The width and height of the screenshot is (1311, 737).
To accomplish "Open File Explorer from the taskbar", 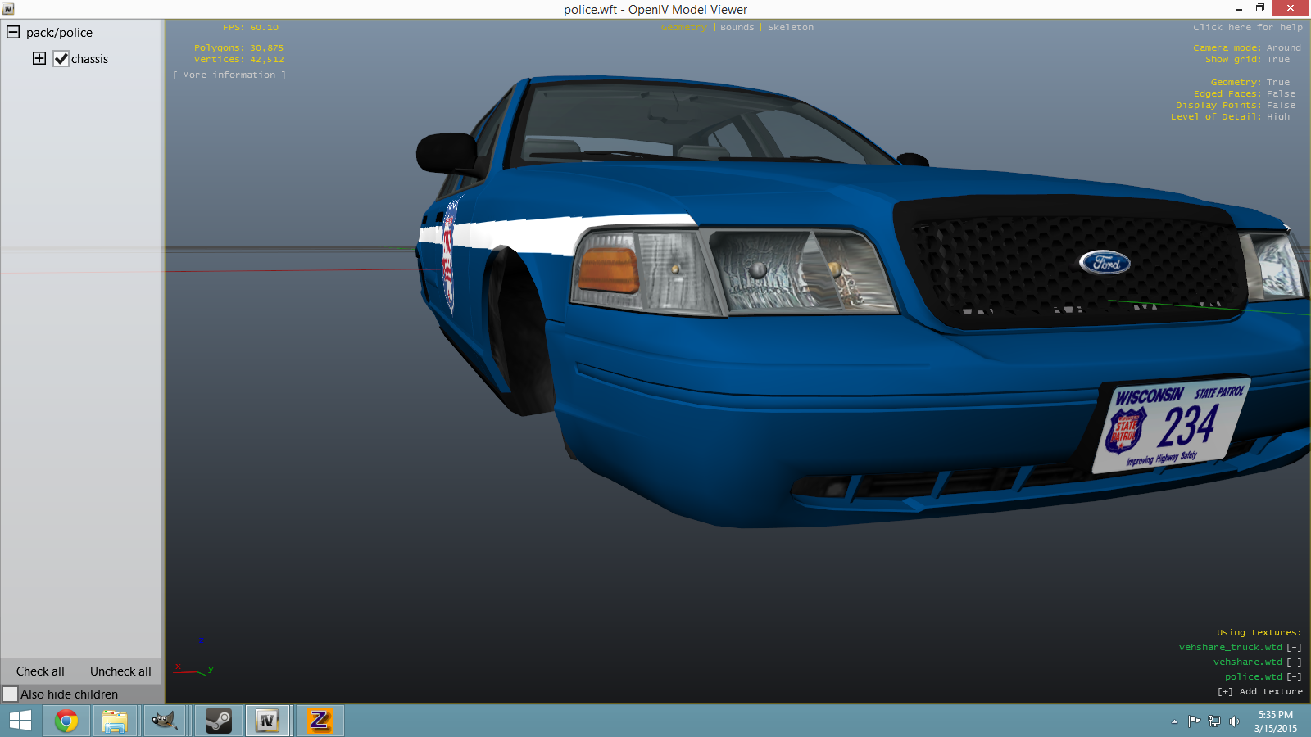I will tap(115, 721).
